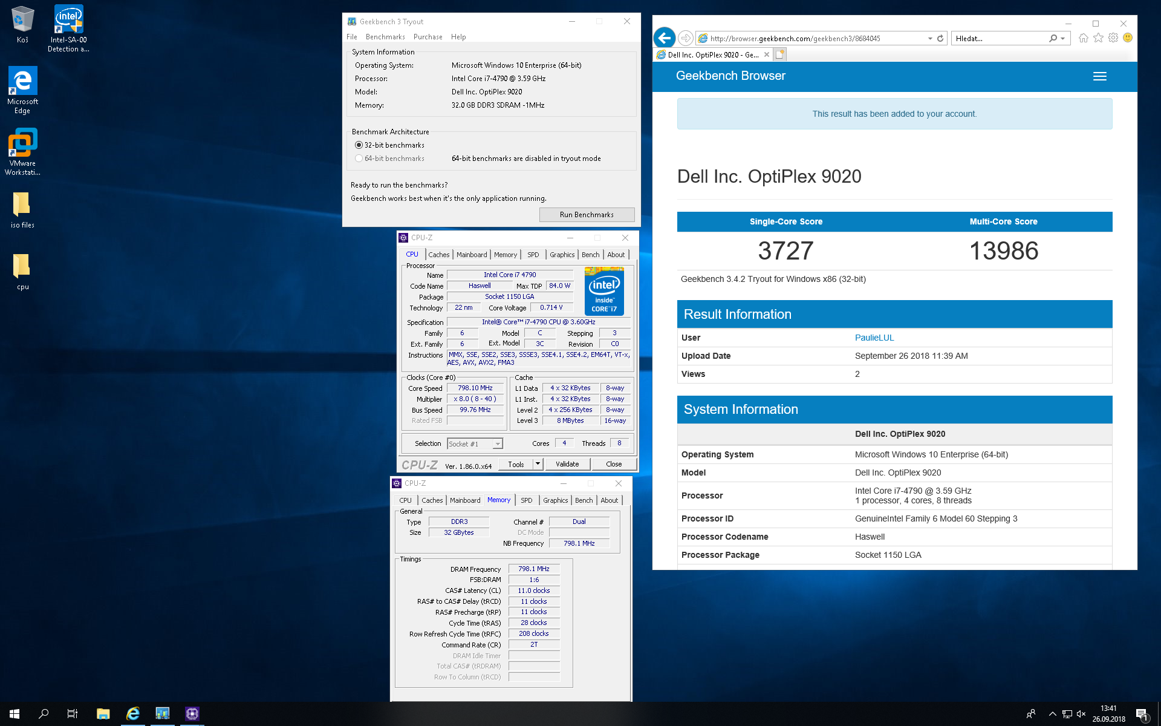Image resolution: width=1161 pixels, height=726 pixels.
Task: Refresh the Geekbench browser page
Action: tap(940, 38)
